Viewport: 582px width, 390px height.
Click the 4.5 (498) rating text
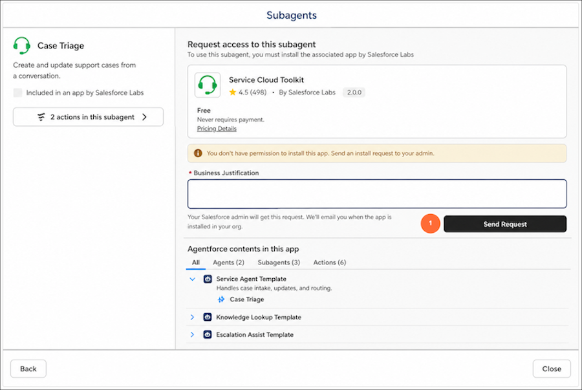click(252, 92)
